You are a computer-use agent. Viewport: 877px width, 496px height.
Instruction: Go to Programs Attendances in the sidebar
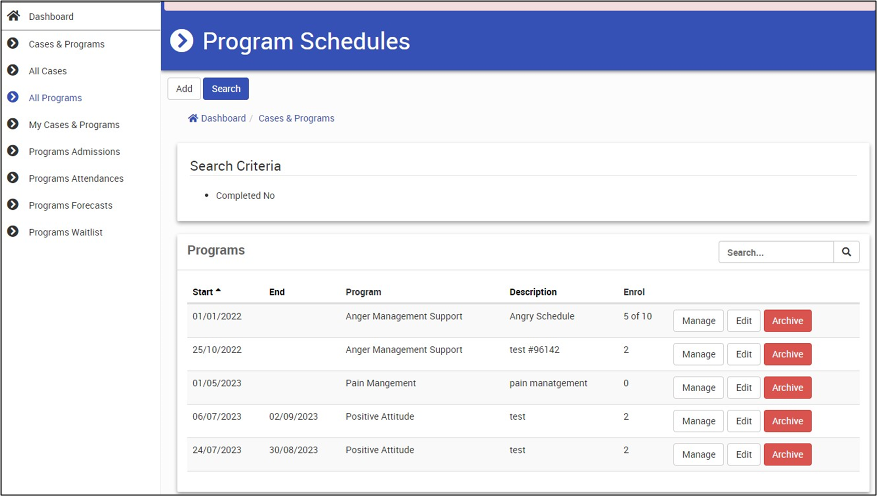point(76,179)
